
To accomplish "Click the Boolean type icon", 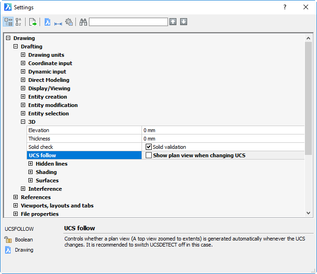I will pyautogui.click(x=8, y=240).
